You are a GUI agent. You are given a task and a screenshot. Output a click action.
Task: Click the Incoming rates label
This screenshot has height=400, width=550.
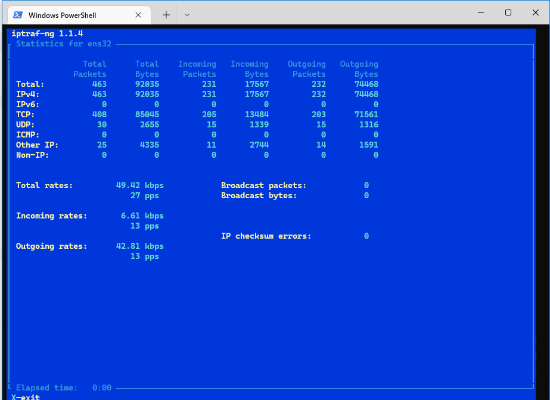point(52,215)
